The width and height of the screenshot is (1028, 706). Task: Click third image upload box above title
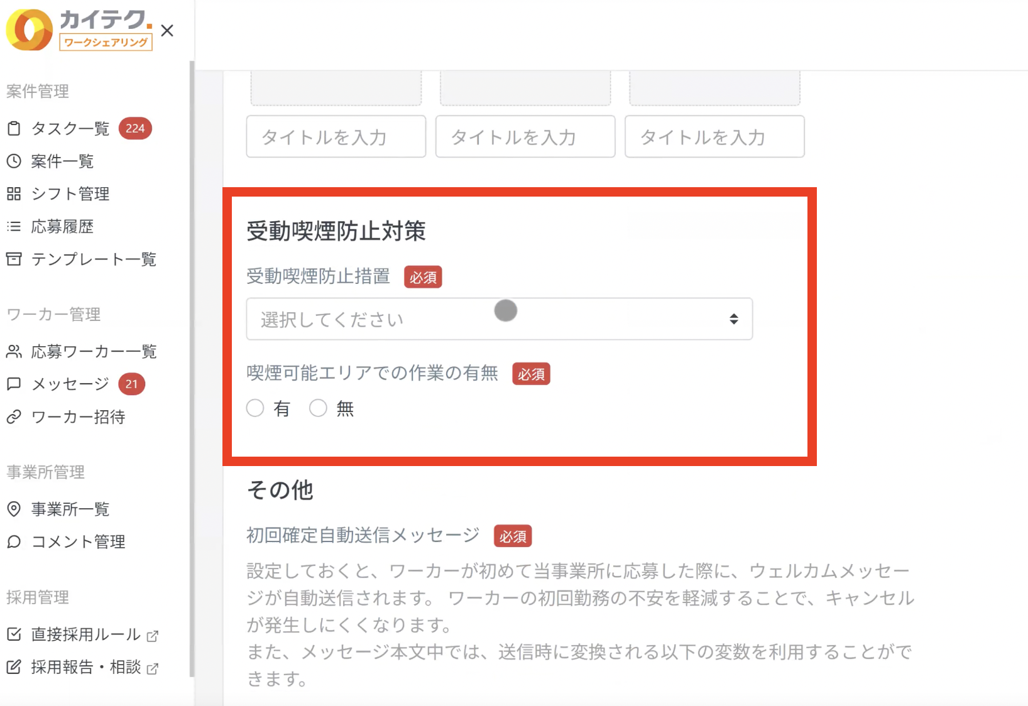(x=714, y=88)
